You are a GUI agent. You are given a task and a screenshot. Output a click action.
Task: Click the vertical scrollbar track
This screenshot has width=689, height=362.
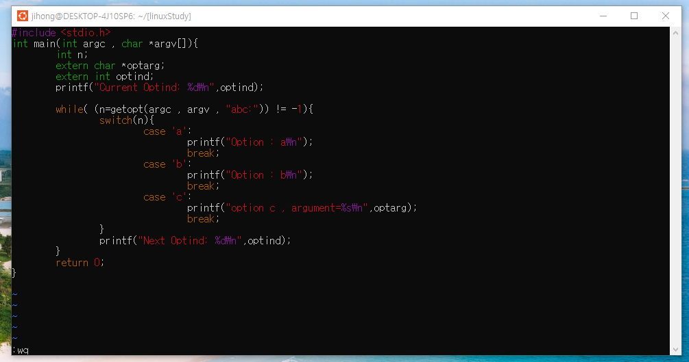(x=675, y=191)
